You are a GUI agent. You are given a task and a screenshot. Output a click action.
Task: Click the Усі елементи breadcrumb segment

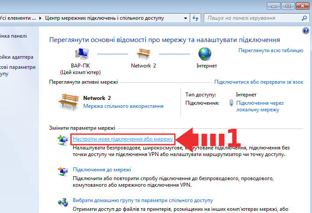[x=18, y=18]
